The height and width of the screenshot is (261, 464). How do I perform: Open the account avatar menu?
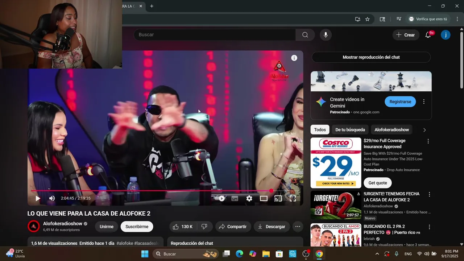[446, 35]
